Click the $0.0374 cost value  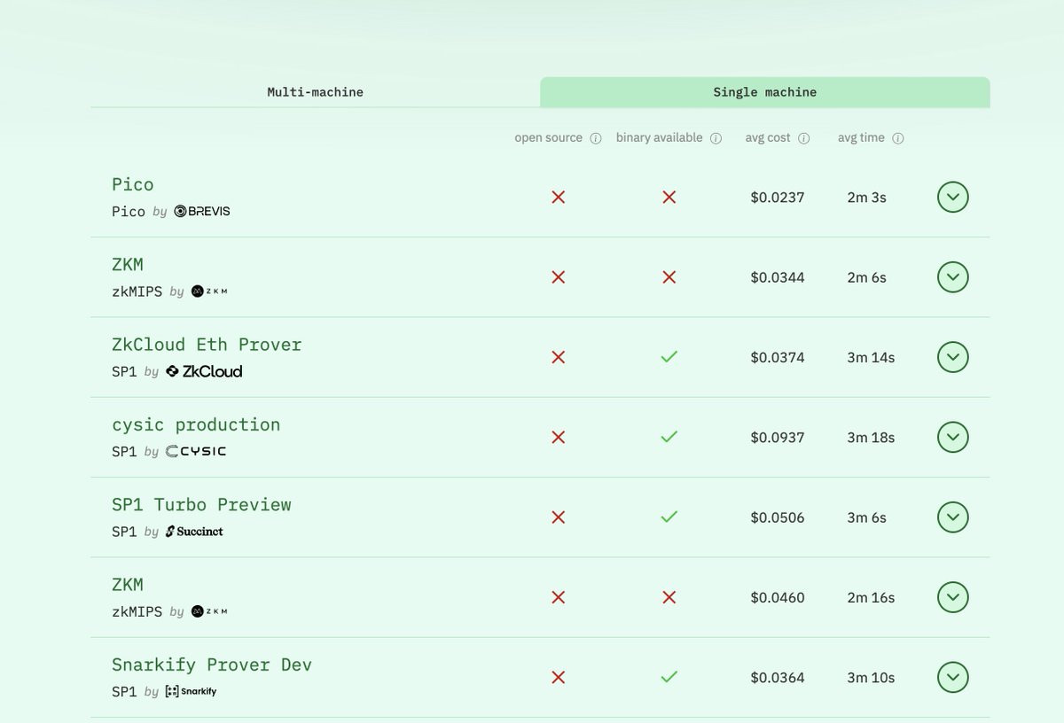[x=778, y=357]
